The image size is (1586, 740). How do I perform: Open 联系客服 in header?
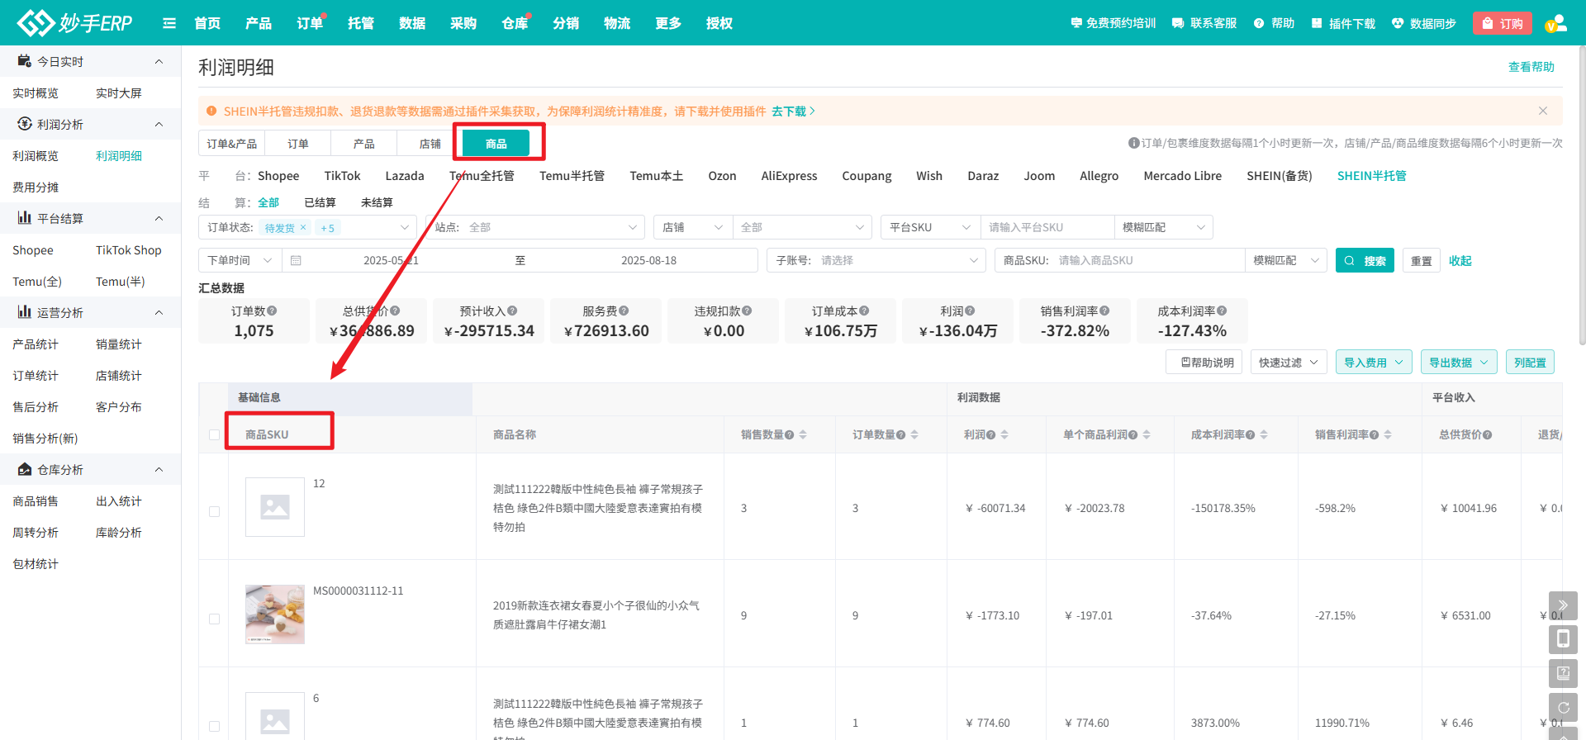pyautogui.click(x=1204, y=23)
